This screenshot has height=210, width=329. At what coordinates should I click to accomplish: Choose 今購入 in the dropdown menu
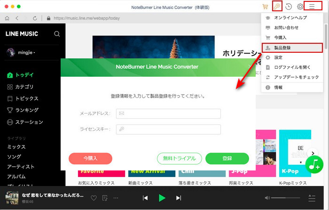tap(292, 38)
